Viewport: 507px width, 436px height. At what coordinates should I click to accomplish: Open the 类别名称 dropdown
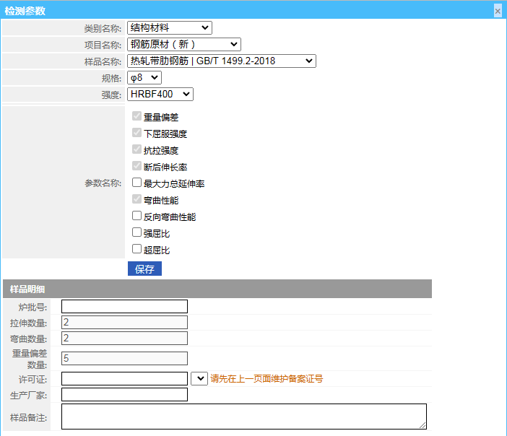169,28
